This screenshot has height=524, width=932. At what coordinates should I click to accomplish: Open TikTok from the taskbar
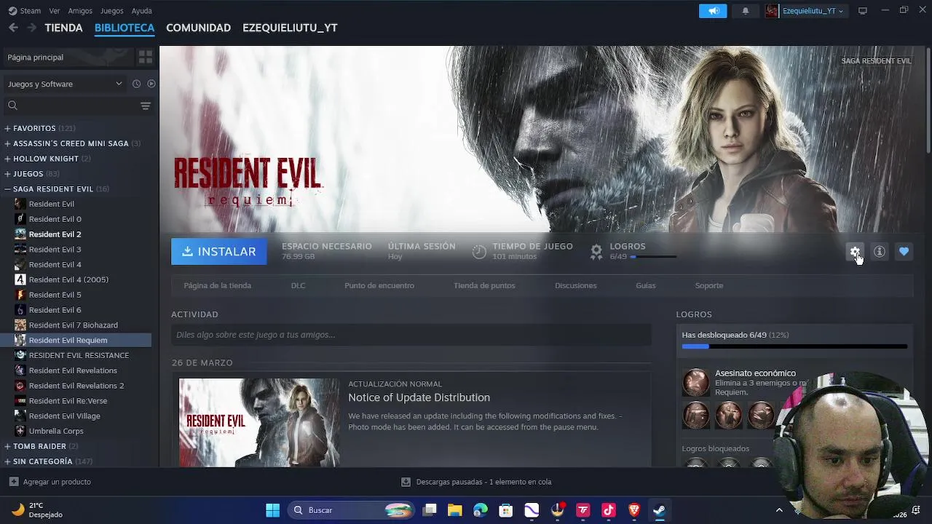609,510
